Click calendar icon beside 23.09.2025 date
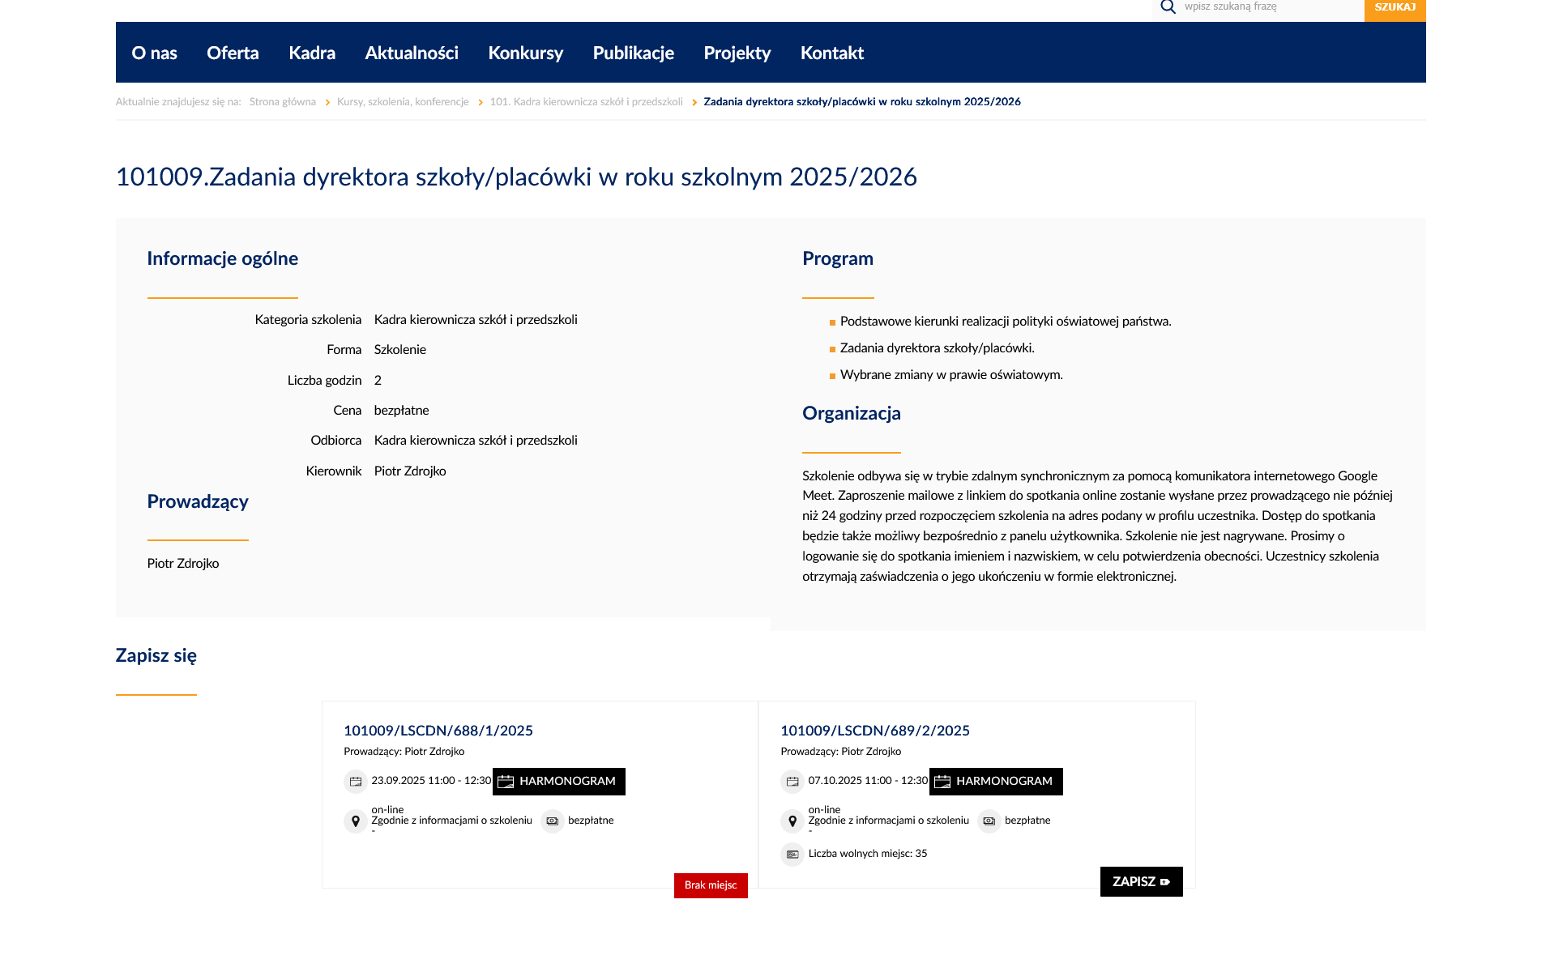The image size is (1542, 972). pos(355,782)
